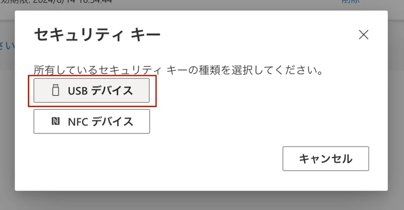Dismiss the dialog using the top-right cross icon
This screenshot has width=404, height=210.
click(x=364, y=35)
